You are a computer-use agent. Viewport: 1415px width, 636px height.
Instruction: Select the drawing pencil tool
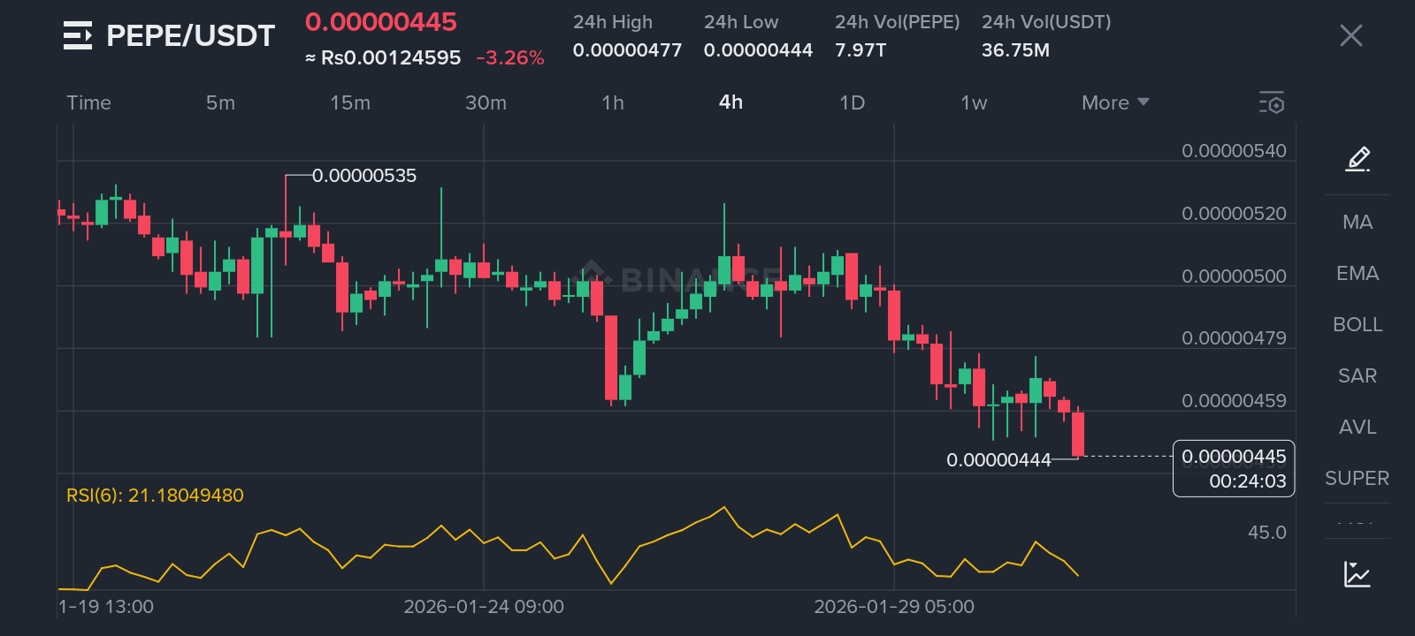[x=1358, y=159]
